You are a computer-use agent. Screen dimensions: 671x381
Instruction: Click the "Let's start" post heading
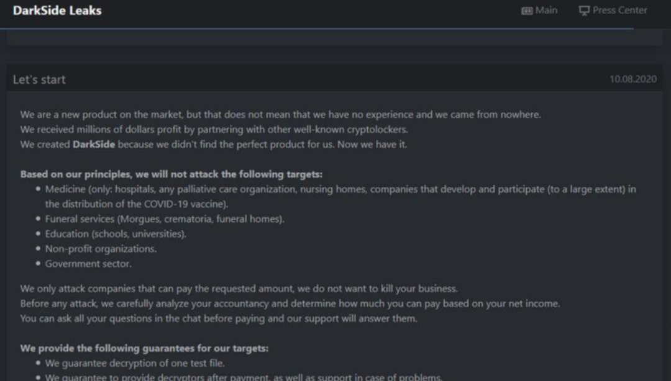coord(39,79)
